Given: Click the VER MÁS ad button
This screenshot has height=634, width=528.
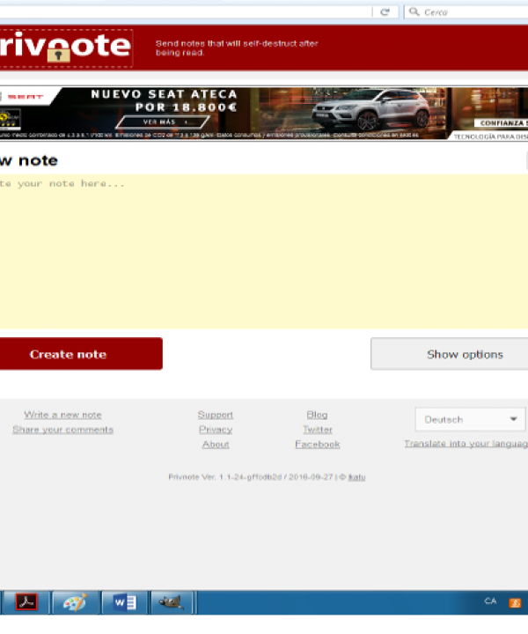Looking at the screenshot, I should pos(163,122).
